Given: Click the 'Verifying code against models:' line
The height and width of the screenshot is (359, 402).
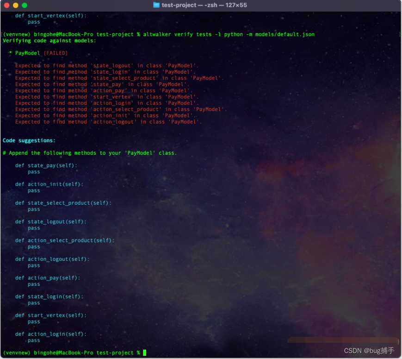Looking at the screenshot, I should [49, 41].
